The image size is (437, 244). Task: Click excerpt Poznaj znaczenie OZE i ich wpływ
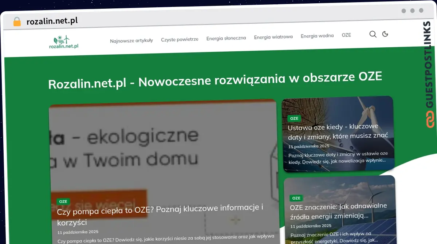tap(334, 237)
